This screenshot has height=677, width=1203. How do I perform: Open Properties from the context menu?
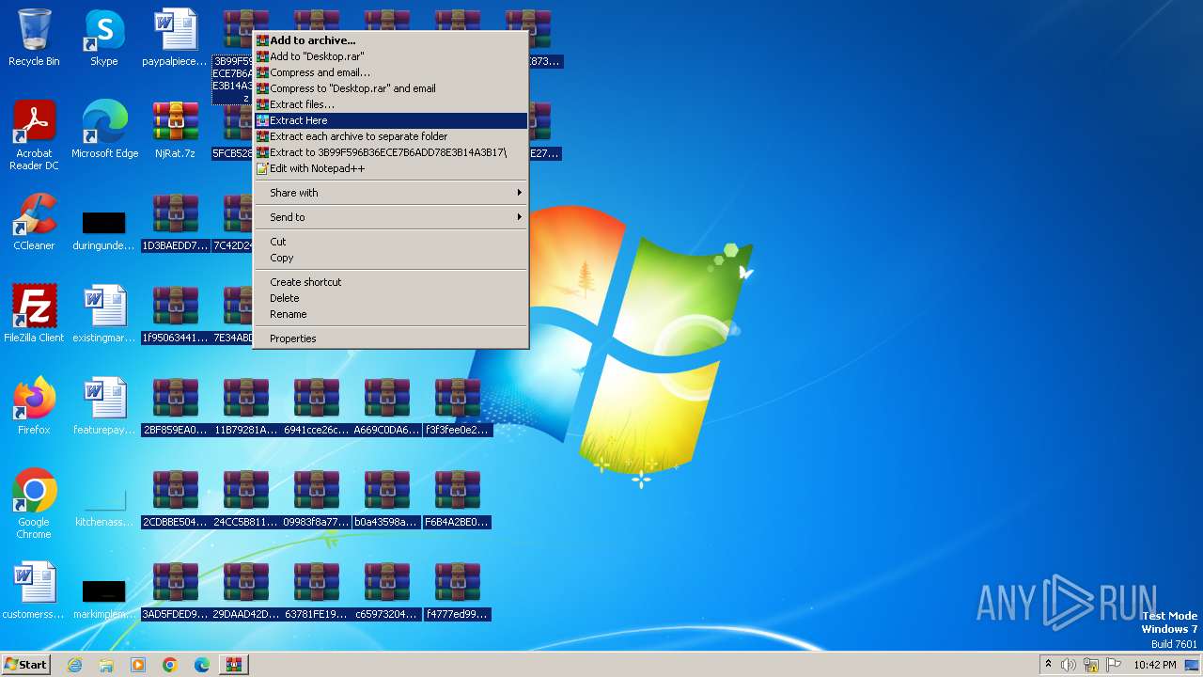391,338
